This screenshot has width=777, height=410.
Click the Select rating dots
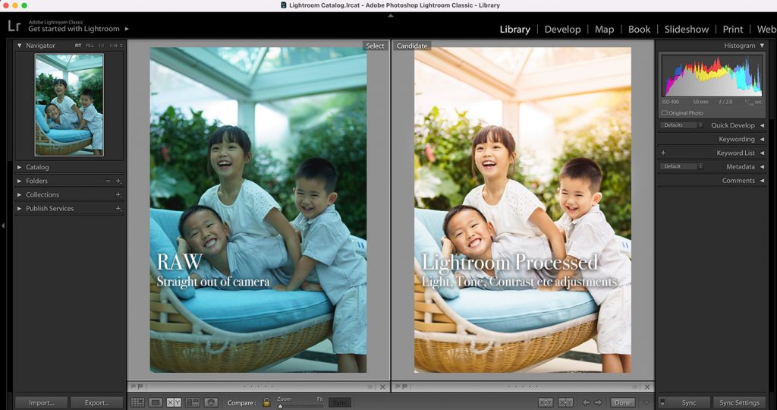click(x=258, y=386)
